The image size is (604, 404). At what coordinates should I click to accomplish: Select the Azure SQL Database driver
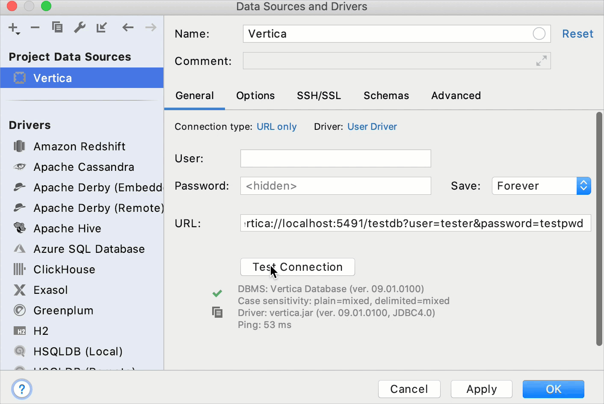[x=82, y=249]
